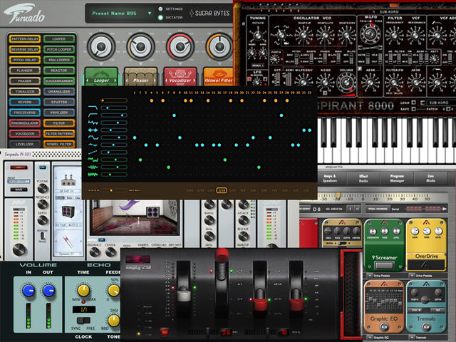Click the sine wave icon in sequencer rows
Image resolution: width=456 pixels, height=342 pixels.
93,138
